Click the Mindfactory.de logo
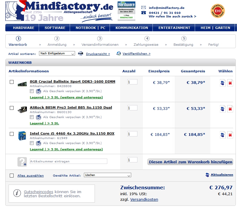 pyautogui.click(x=59, y=11)
